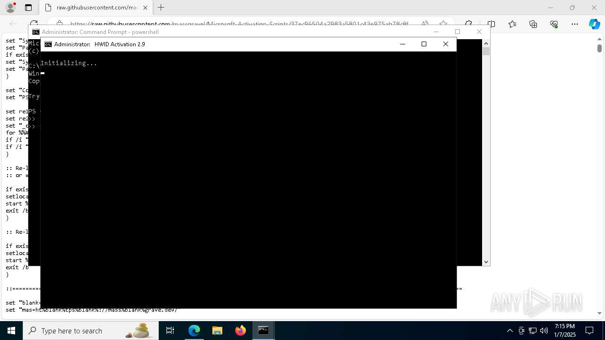Screen dimensions: 605x340
Task: Open Edge Settings and more menu
Action: click(x=575, y=24)
